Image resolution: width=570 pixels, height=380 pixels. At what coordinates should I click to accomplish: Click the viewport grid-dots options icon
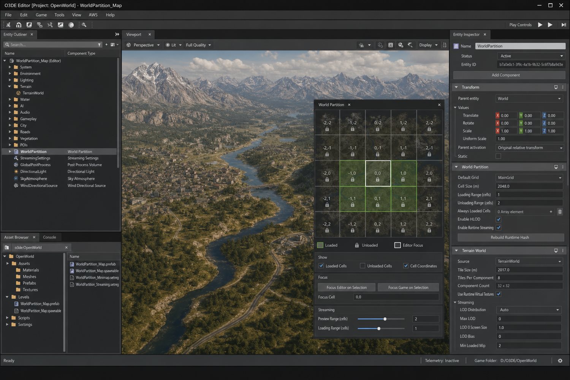point(445,45)
